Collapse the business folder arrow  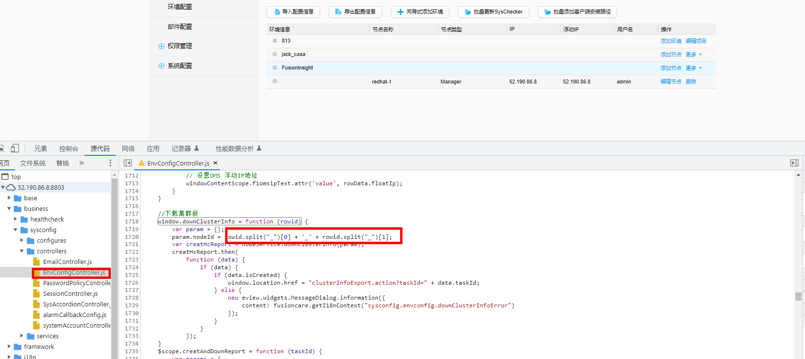[x=9, y=208]
